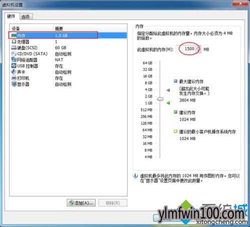Click the 8 MB slider scale label
250x227 pixels.
[148, 150]
